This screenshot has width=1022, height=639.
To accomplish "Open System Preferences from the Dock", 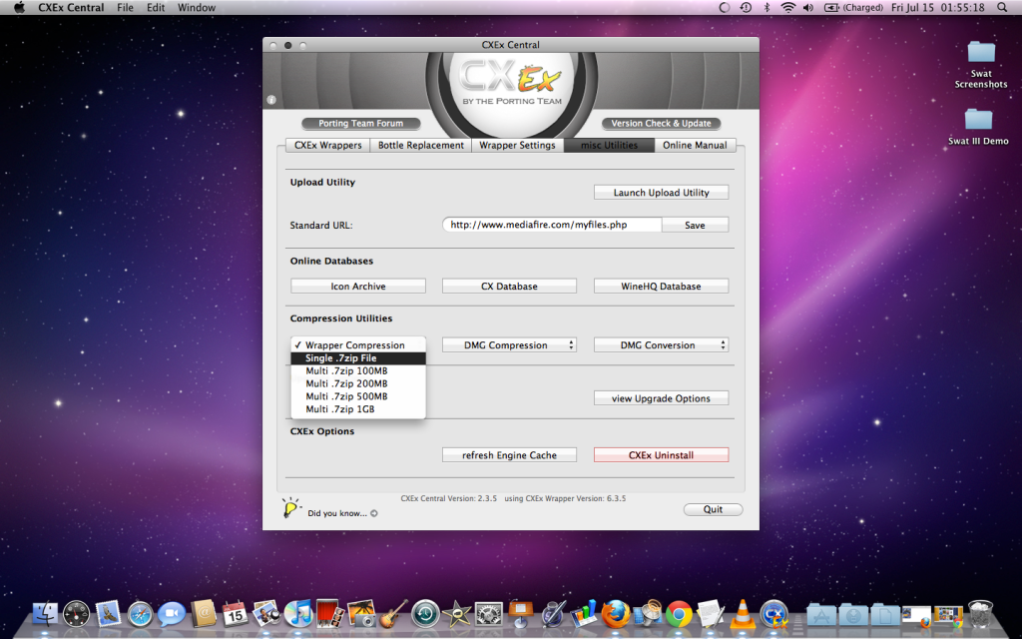I will click(489, 614).
